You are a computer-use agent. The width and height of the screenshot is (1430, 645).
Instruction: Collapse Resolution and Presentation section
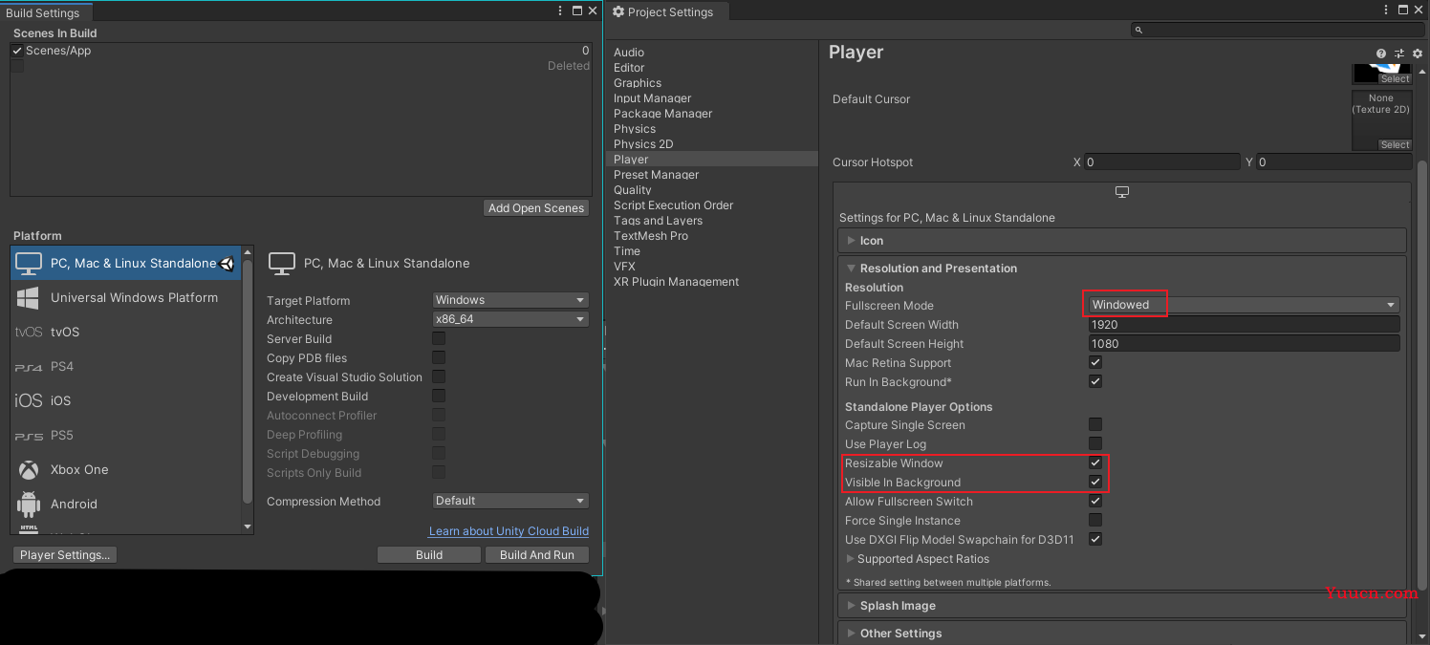coord(1122,269)
